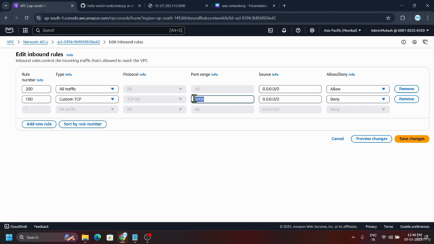The image size is (434, 244).
Task: Open Windows Start menu
Action: [9, 237]
